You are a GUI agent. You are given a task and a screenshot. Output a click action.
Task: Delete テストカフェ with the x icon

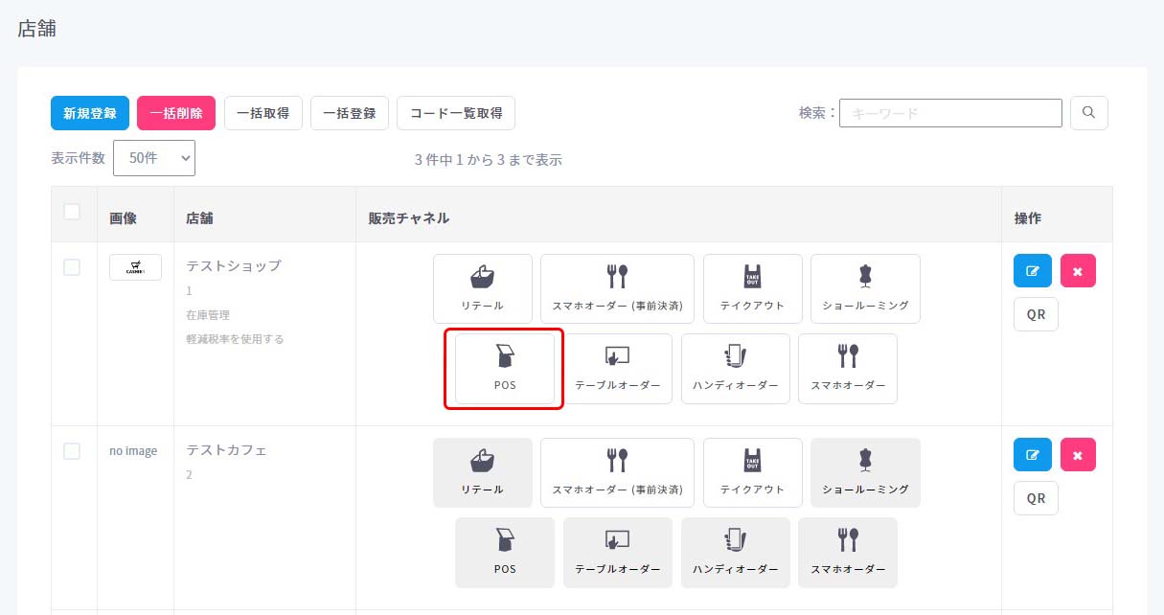[1078, 454]
